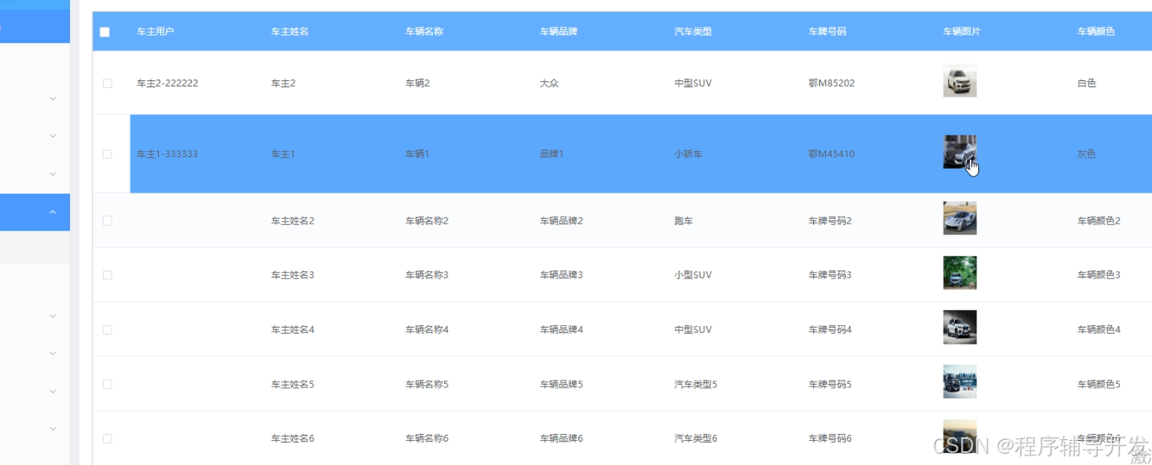
Task: Tick the select-all checkbox in table header
Action: pos(105,32)
